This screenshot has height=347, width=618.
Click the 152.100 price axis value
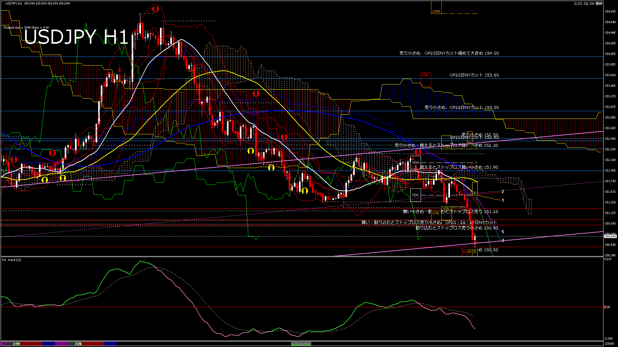pyautogui.click(x=610, y=160)
